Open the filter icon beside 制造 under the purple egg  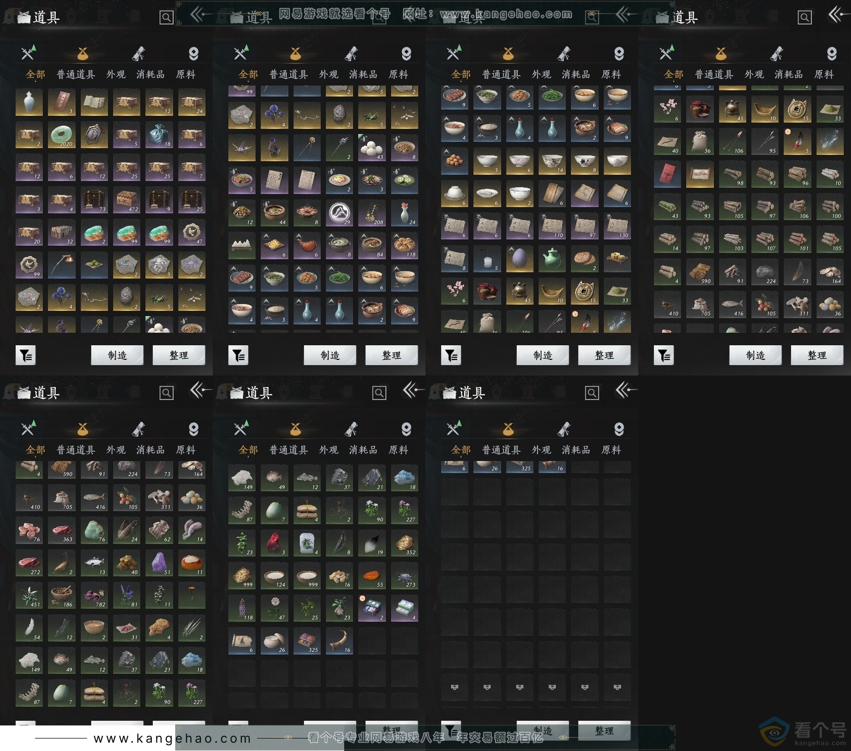point(451,356)
